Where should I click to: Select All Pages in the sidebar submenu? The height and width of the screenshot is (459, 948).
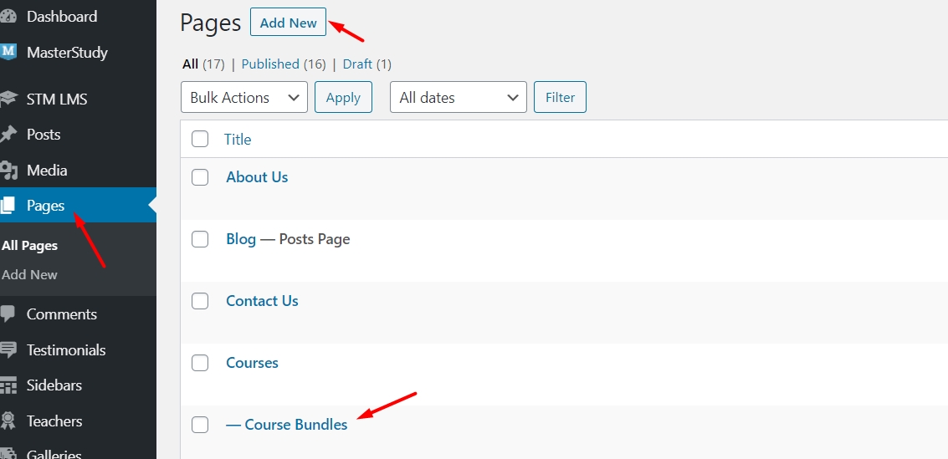tap(30, 246)
